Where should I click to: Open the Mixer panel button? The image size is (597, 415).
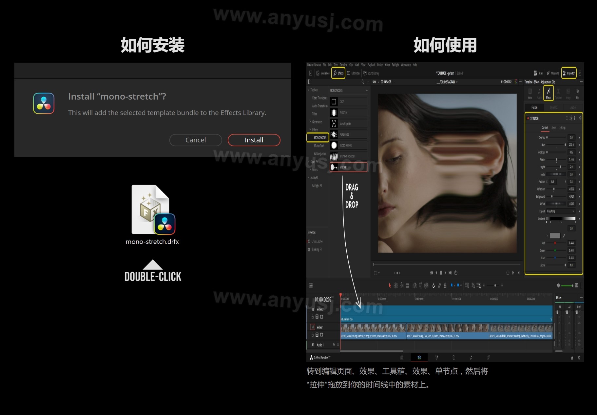[x=538, y=73]
